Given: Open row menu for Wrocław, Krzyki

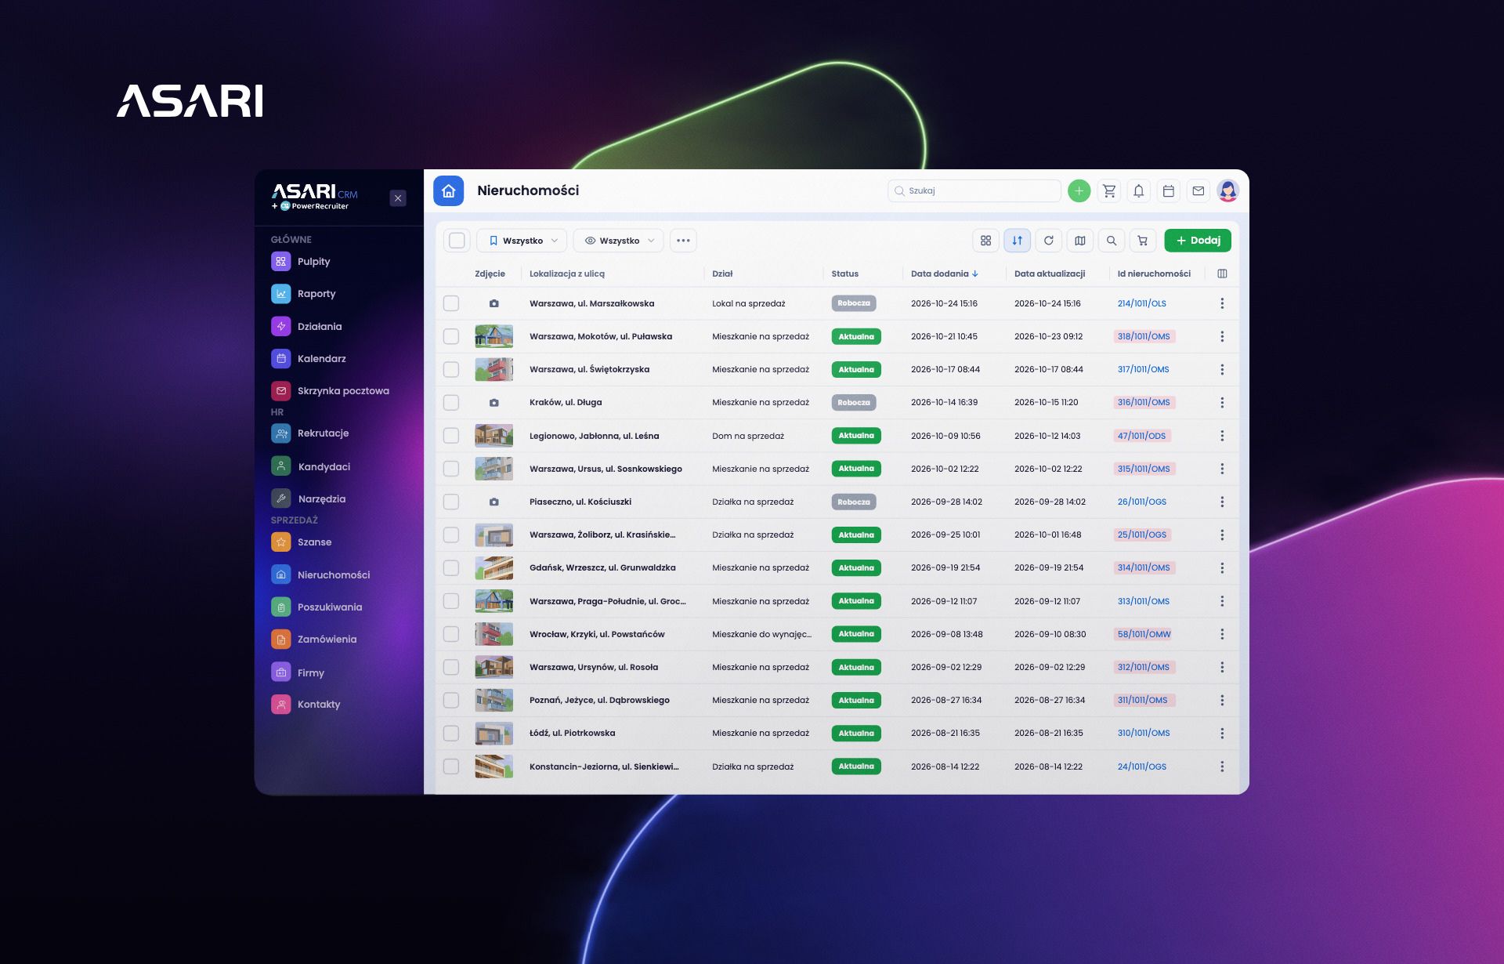Looking at the screenshot, I should click(1222, 634).
